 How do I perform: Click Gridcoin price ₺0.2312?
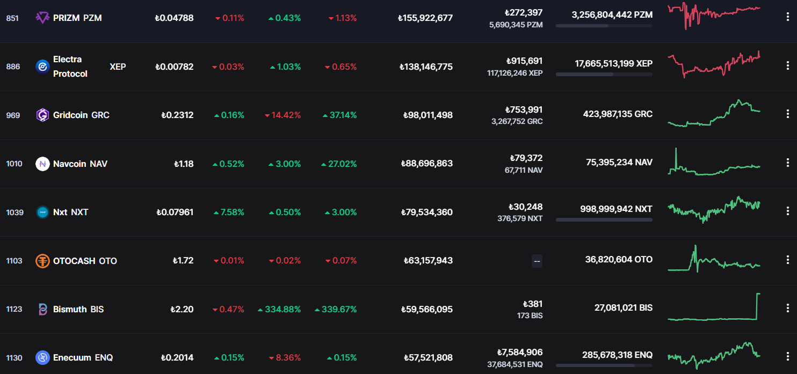pyautogui.click(x=177, y=115)
